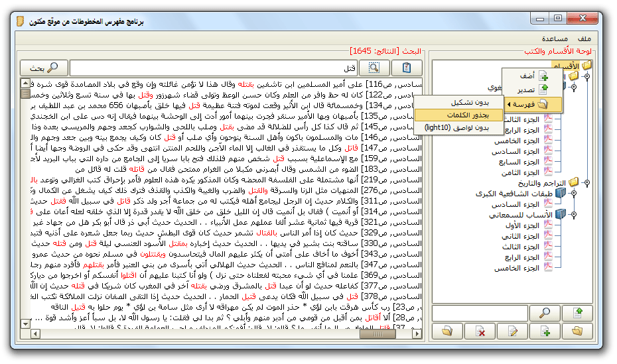Collapse the طبقات الشافعية الكبرى book node
The height and width of the screenshot is (364, 617).
click(x=574, y=194)
